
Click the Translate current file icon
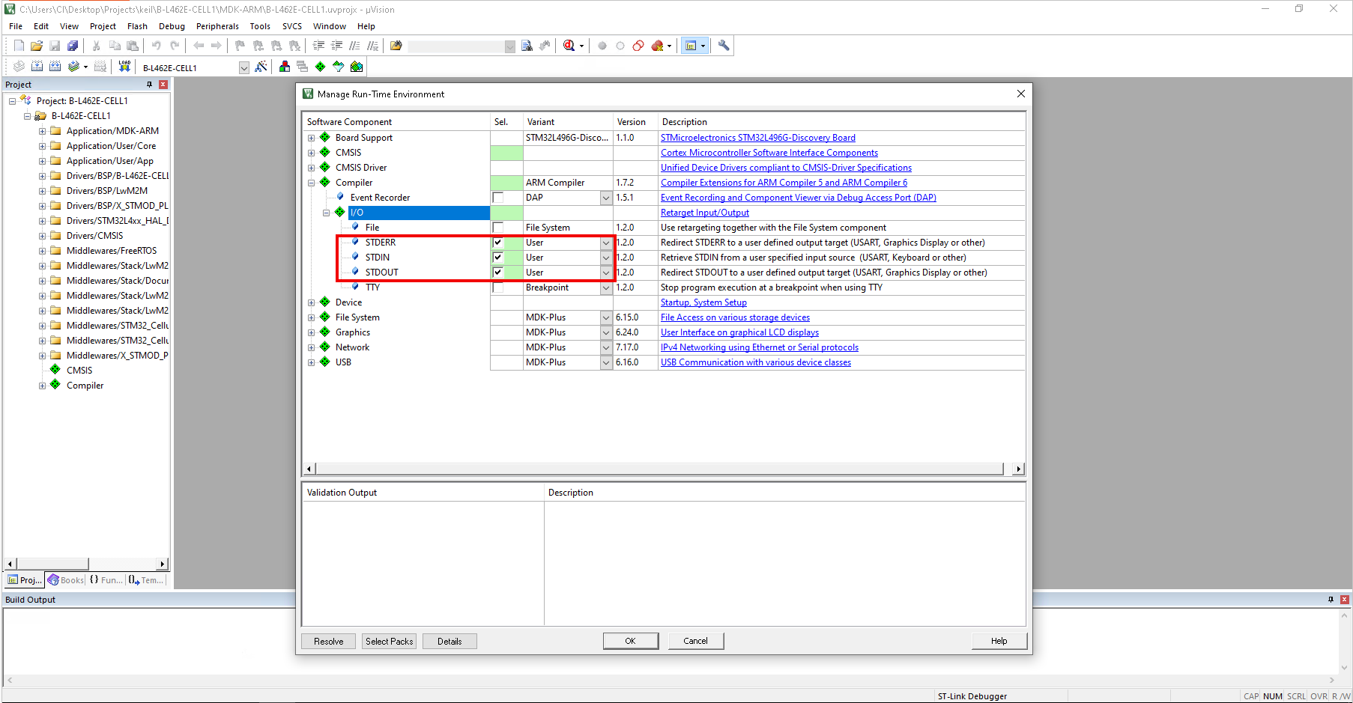pyautogui.click(x=19, y=67)
